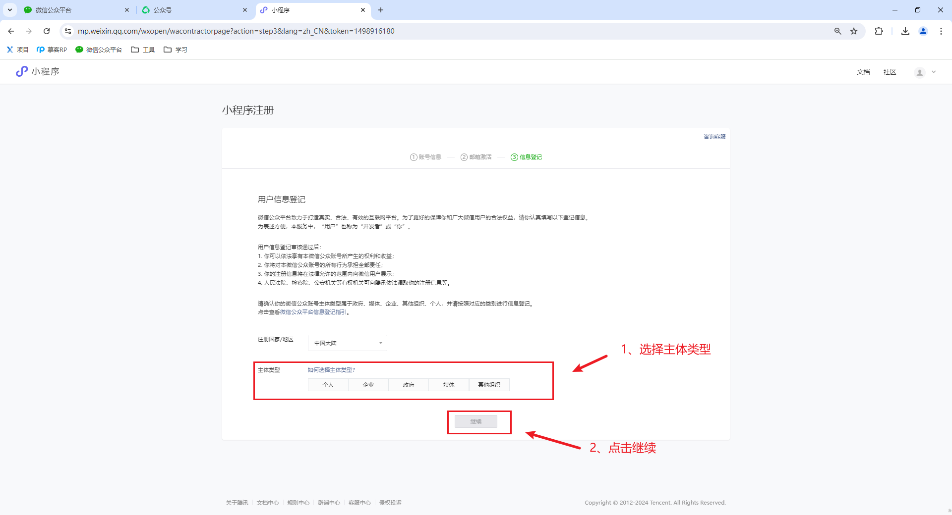
Task: Open 辟谣中心 footer link
Action: click(329, 503)
